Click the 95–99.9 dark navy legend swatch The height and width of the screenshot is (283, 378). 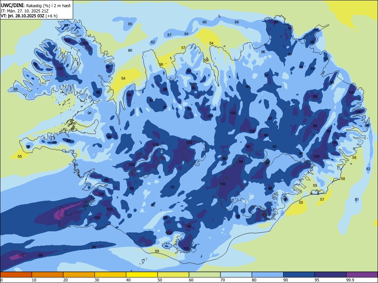coord(330,275)
